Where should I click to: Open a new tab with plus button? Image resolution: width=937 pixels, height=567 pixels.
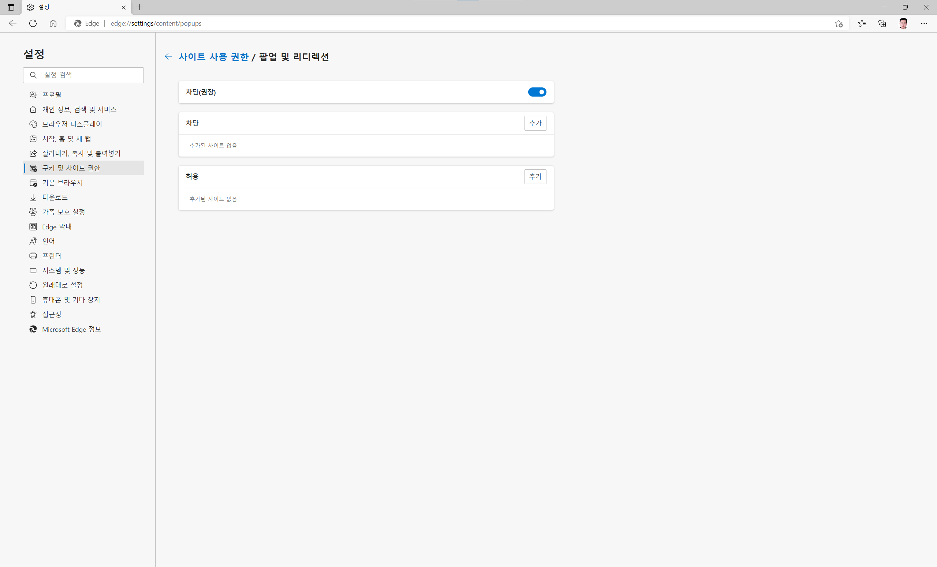(139, 7)
